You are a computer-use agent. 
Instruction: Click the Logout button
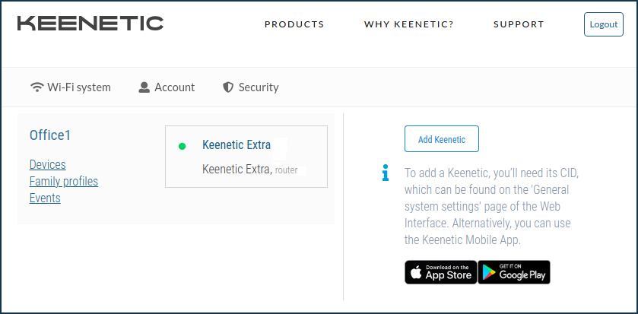tap(604, 24)
